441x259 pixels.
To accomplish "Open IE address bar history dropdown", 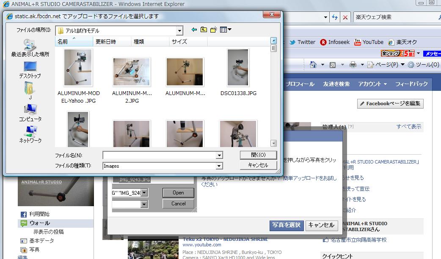I will coord(325,17).
